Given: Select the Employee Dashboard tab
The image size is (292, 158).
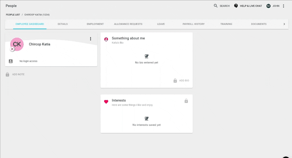Looking at the screenshot, I should pyautogui.click(x=30, y=24).
